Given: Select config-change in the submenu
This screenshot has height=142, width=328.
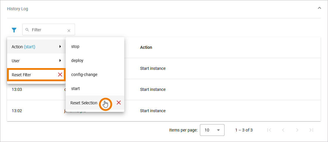Looking at the screenshot, I should 84,75.
